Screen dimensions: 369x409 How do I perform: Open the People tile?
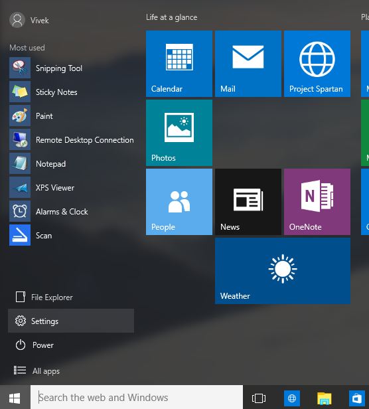pyautogui.click(x=179, y=202)
